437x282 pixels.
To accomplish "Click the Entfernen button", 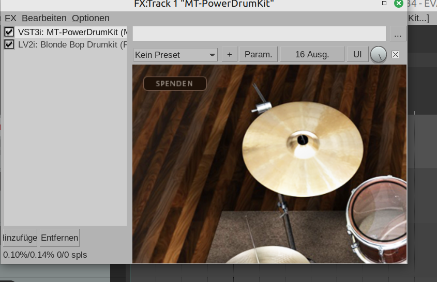I will tap(59, 238).
